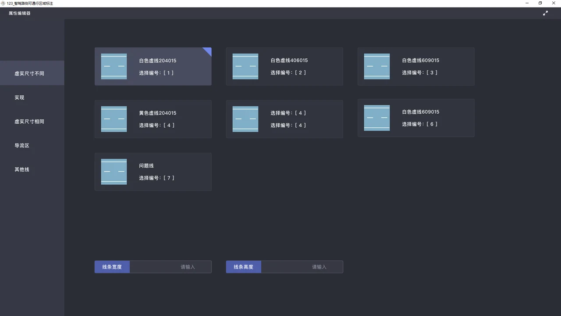This screenshot has width=561, height=316.
Task: Go to the 导流区 sidebar tab
Action: tap(32, 145)
